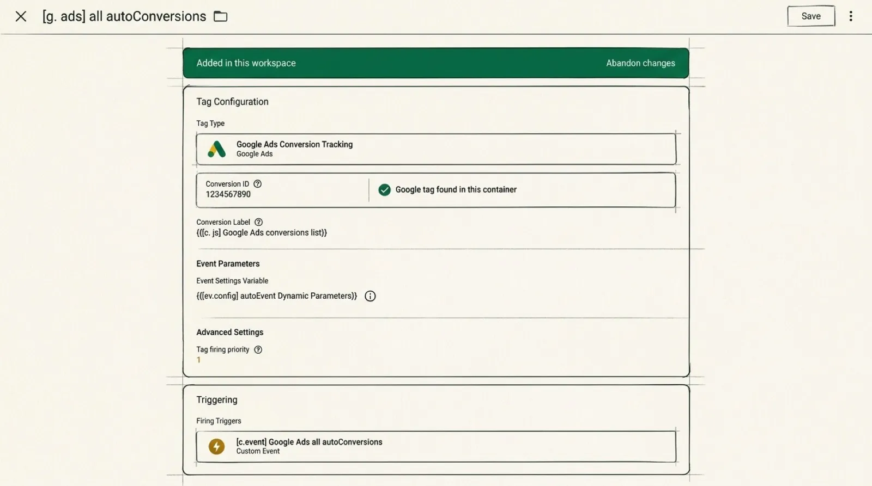Click the Advanced Settings heading
This screenshot has height=486, width=872.
(x=229, y=333)
